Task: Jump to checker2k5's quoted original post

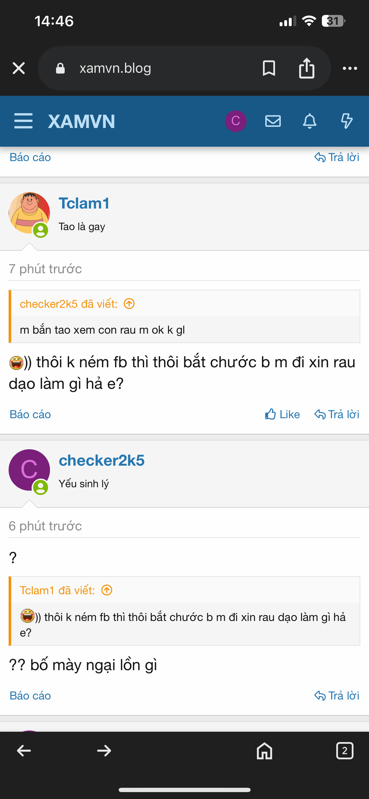Action: coord(129,304)
